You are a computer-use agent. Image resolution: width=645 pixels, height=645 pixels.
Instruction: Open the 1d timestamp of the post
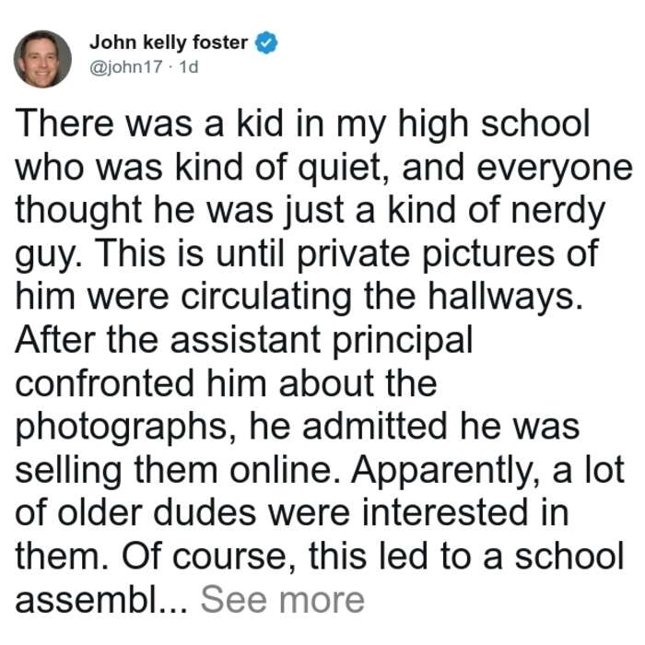tap(189, 66)
